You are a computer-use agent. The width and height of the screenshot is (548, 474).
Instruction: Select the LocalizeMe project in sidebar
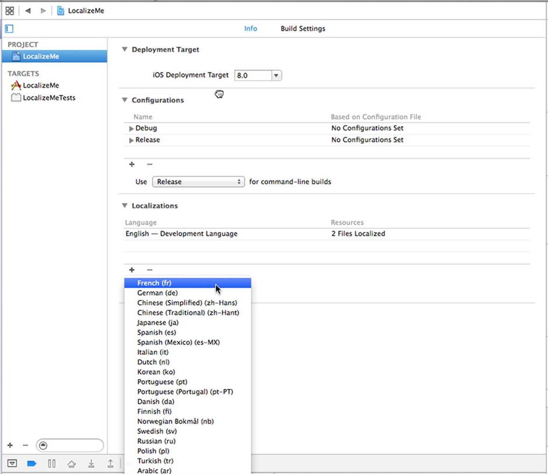pyautogui.click(x=55, y=56)
